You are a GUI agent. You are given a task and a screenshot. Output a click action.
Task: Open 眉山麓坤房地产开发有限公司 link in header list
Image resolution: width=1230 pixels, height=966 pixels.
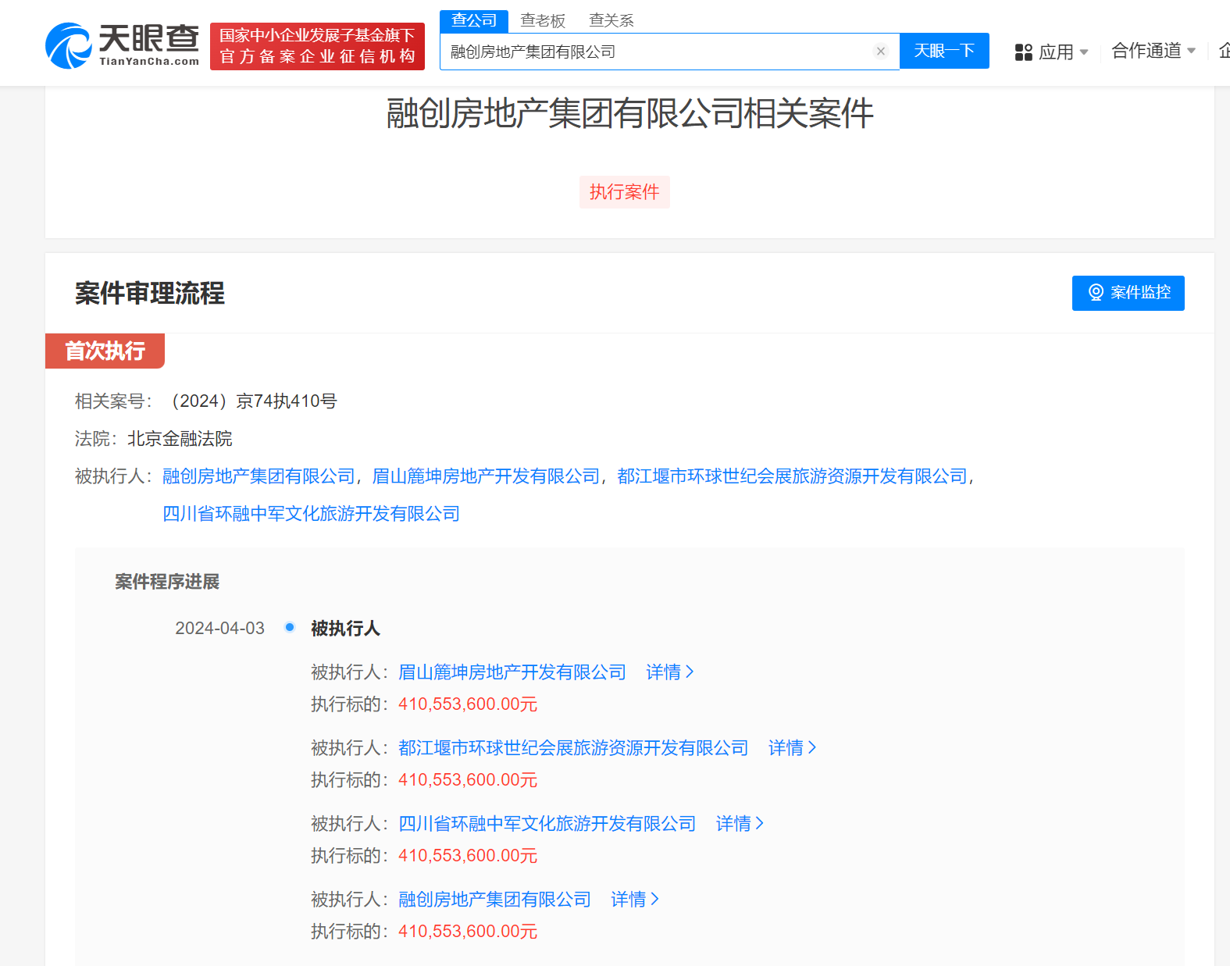coord(486,476)
